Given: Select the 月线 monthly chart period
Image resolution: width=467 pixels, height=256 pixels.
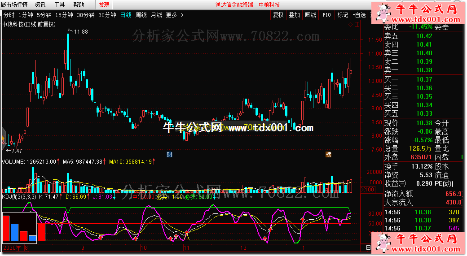Looking at the screenshot, I should tap(156, 15).
